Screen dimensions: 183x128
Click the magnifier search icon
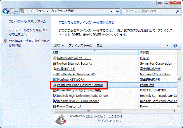click(178, 11)
